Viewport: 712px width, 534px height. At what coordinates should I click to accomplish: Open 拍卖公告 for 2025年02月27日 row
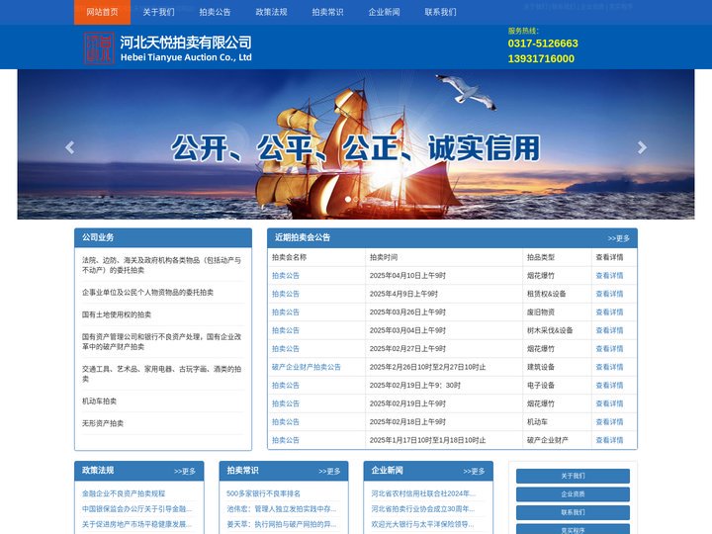coord(286,349)
